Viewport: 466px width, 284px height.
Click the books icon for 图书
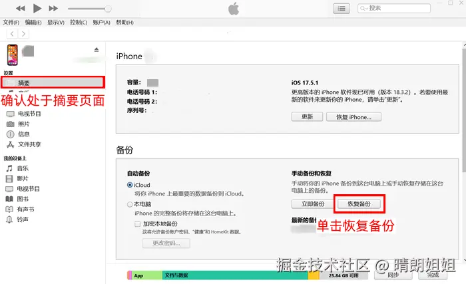(9, 199)
